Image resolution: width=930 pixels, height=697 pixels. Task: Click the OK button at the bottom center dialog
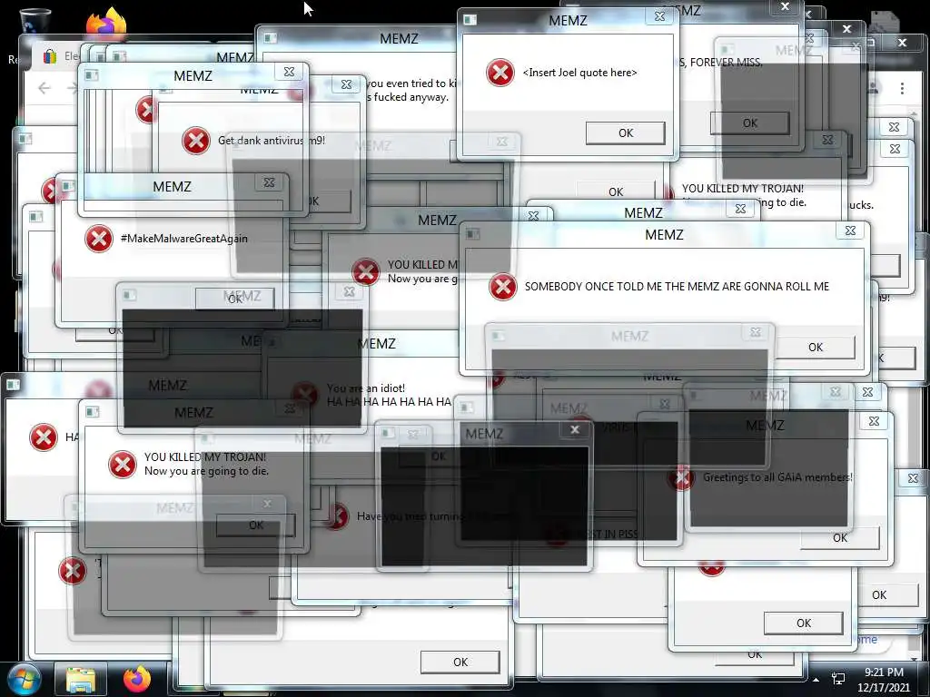point(460,662)
